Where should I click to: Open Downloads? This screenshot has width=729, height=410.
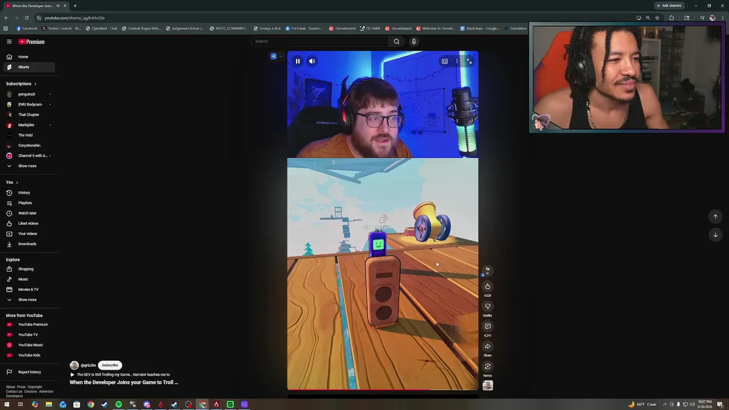click(28, 244)
